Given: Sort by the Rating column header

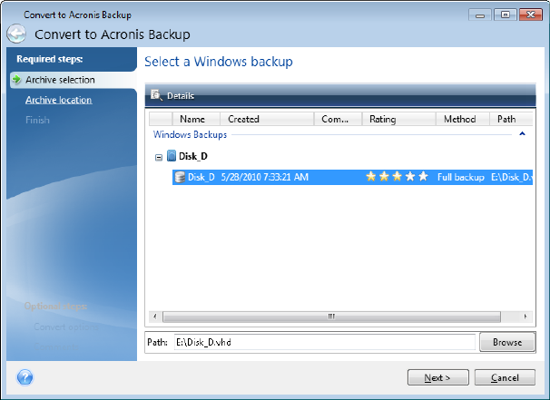Looking at the screenshot, I should click(398, 119).
